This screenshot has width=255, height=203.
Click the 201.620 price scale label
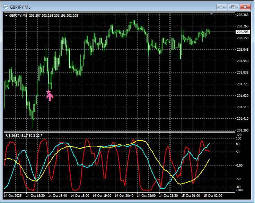click(x=243, y=96)
